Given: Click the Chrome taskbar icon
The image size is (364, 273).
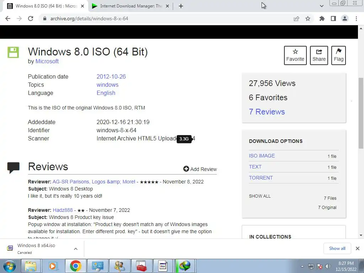Looking at the screenshot, I should [x=75, y=266].
